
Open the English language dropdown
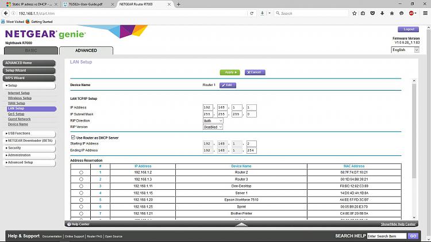click(405, 50)
